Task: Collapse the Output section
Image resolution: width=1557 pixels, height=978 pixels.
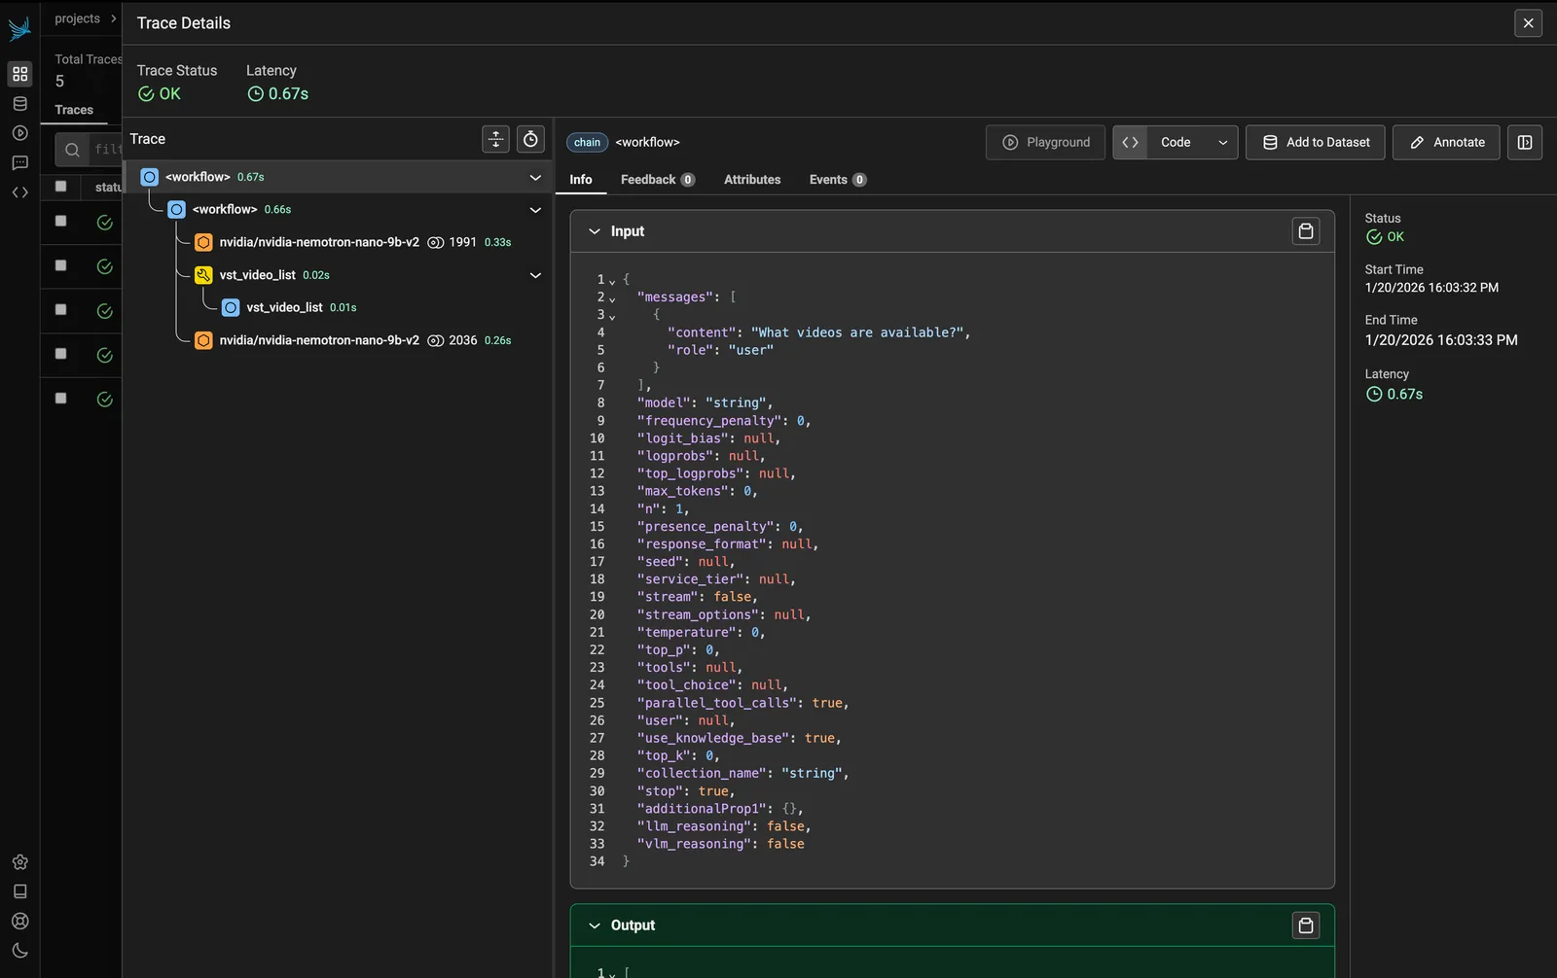Action: (x=595, y=926)
